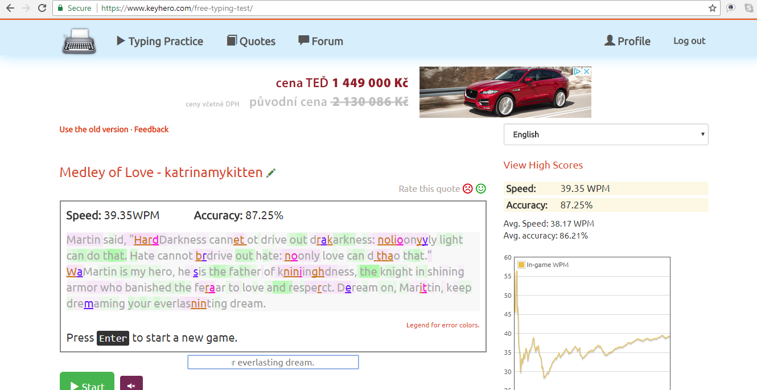Bookmark the page with the star icon
Viewport: 757px width, 390px height.
[x=712, y=8]
